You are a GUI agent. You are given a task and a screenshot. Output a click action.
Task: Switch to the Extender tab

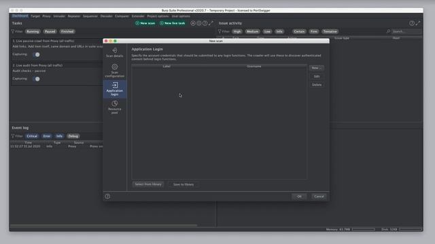[138, 16]
